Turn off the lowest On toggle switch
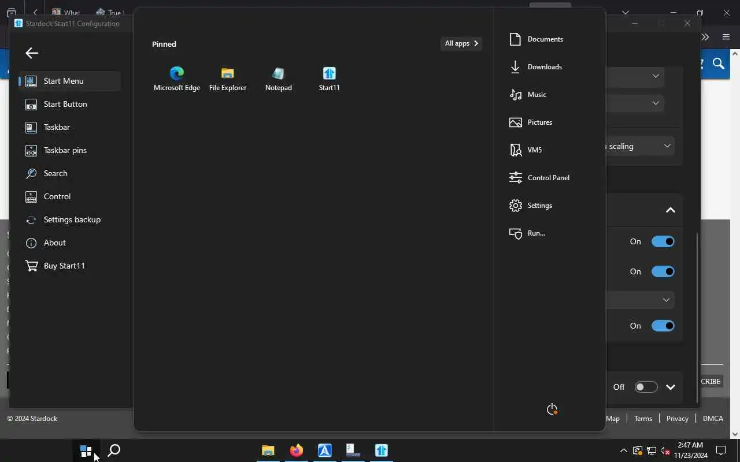Image resolution: width=740 pixels, height=462 pixels. (x=663, y=326)
